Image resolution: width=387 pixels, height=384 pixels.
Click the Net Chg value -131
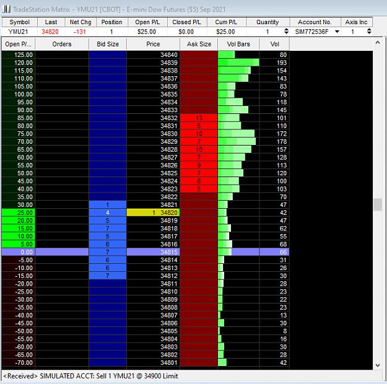(79, 32)
